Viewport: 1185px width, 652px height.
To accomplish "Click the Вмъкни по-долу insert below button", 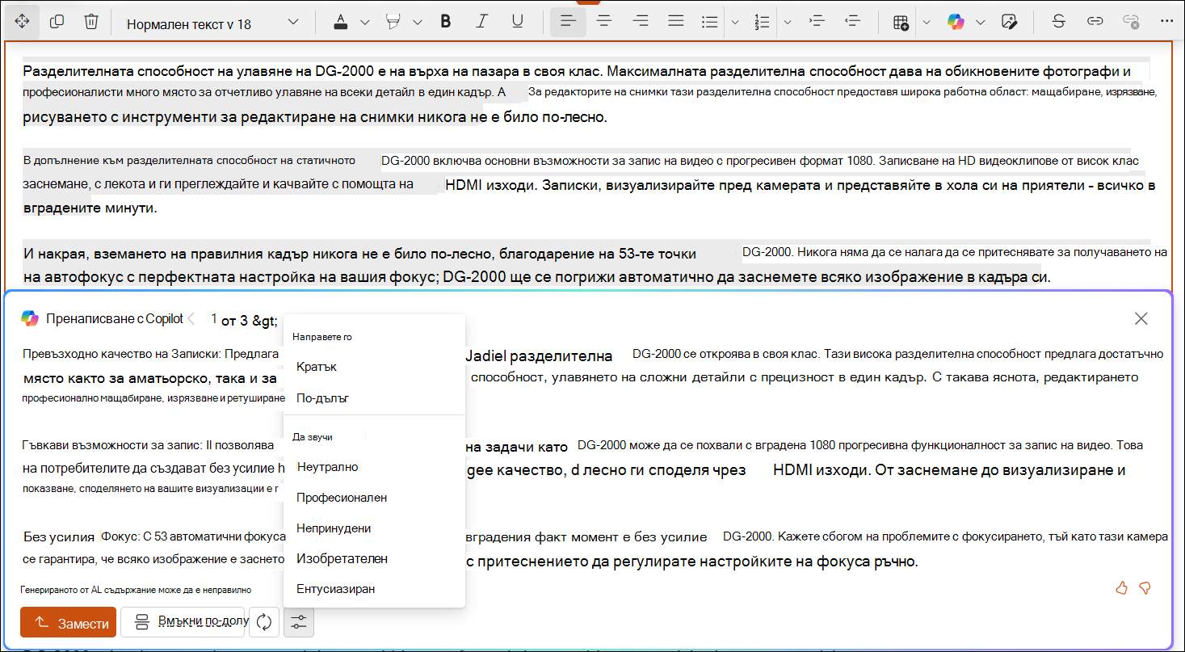I will pyautogui.click(x=183, y=622).
